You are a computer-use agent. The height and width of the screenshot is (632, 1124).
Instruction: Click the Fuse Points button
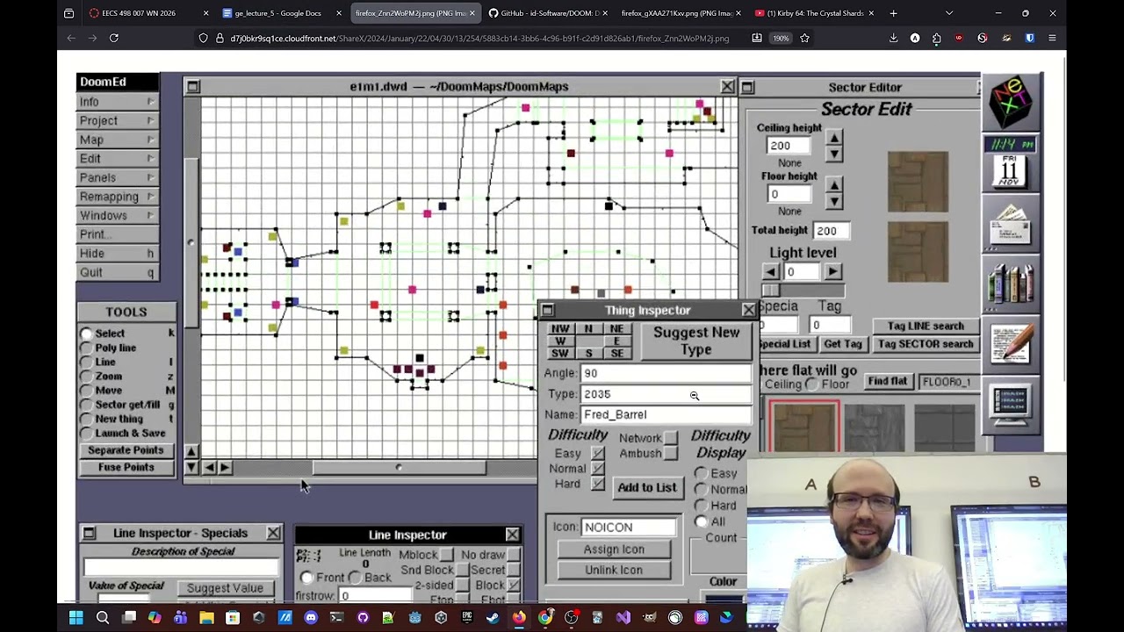point(126,467)
